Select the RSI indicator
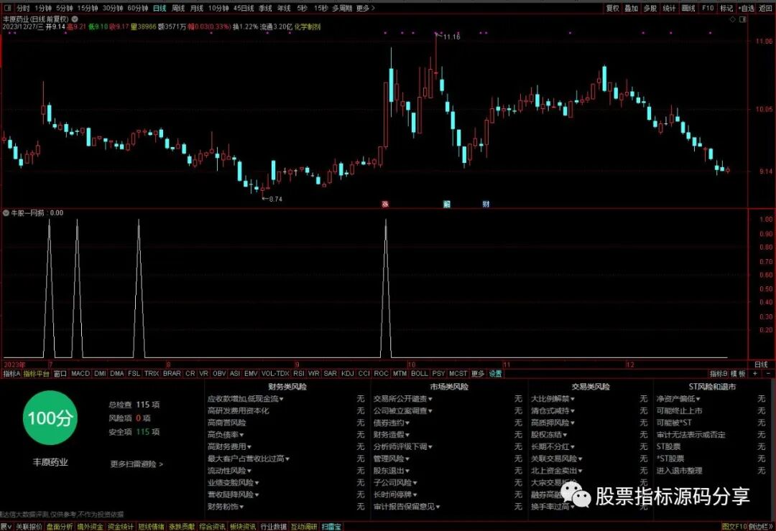Screen dimensions: 776x531 coord(298,374)
